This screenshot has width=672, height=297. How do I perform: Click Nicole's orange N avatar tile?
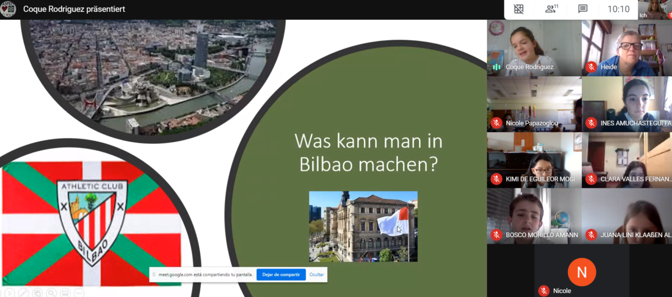click(582, 272)
